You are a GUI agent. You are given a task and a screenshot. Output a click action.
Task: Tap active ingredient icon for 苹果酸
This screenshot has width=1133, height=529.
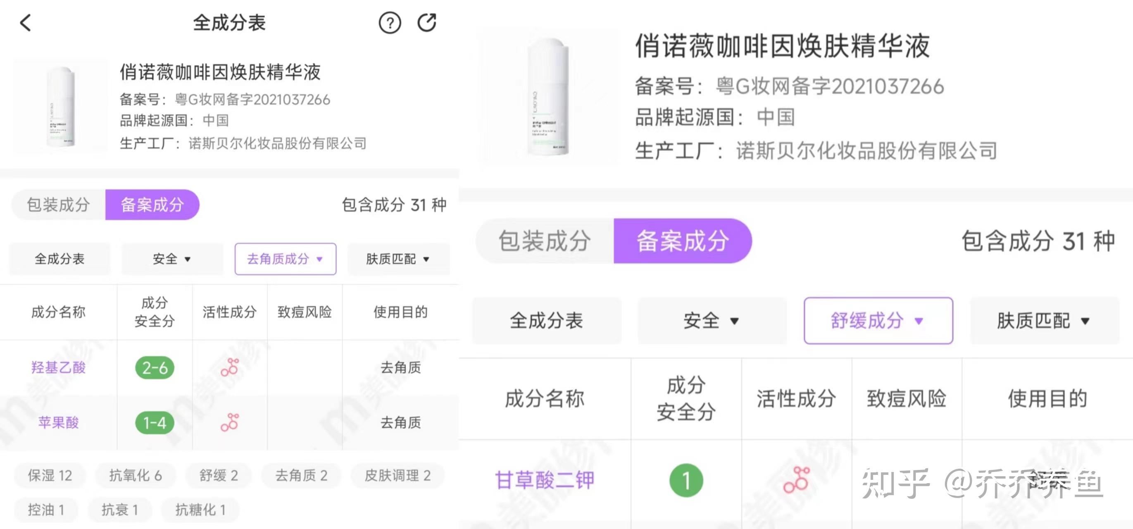coord(230,422)
